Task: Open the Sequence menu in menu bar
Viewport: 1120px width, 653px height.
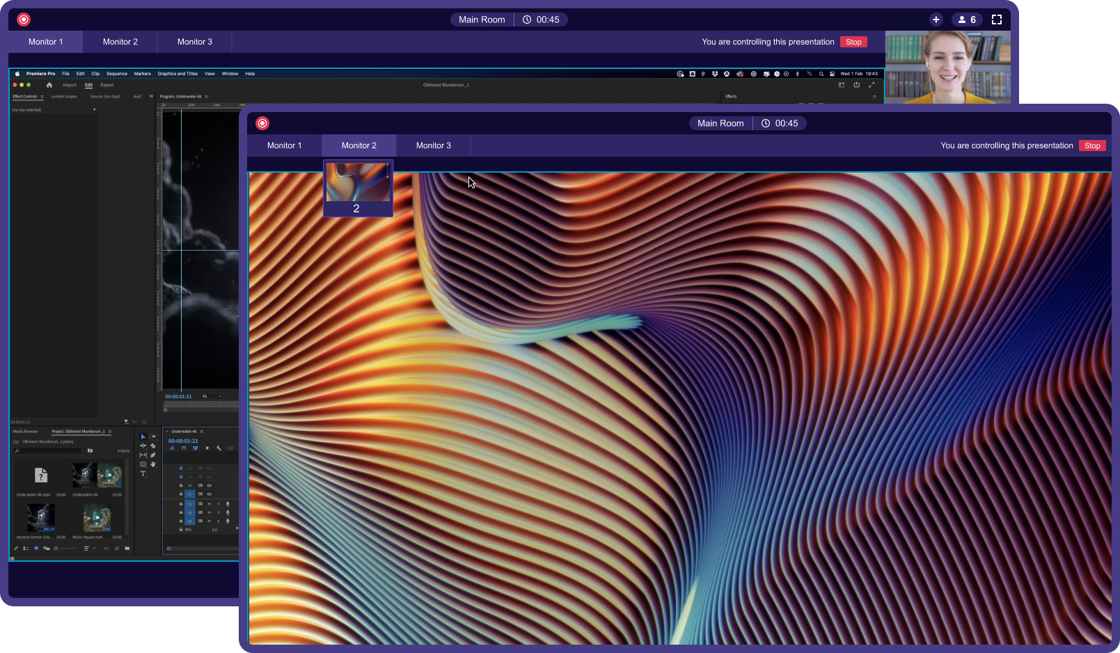Action: 117,74
